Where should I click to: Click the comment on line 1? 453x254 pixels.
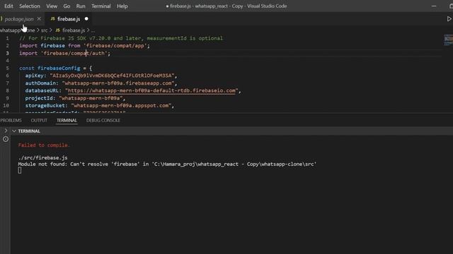tap(121, 38)
